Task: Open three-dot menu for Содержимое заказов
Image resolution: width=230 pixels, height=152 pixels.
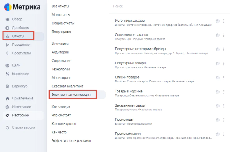Action: pyautogui.click(x=224, y=35)
